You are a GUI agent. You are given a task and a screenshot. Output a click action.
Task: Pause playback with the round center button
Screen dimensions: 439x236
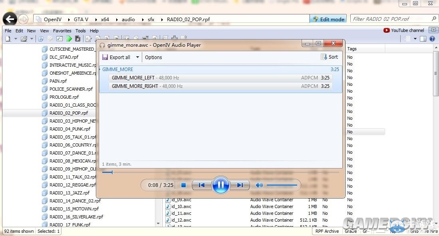click(220, 185)
